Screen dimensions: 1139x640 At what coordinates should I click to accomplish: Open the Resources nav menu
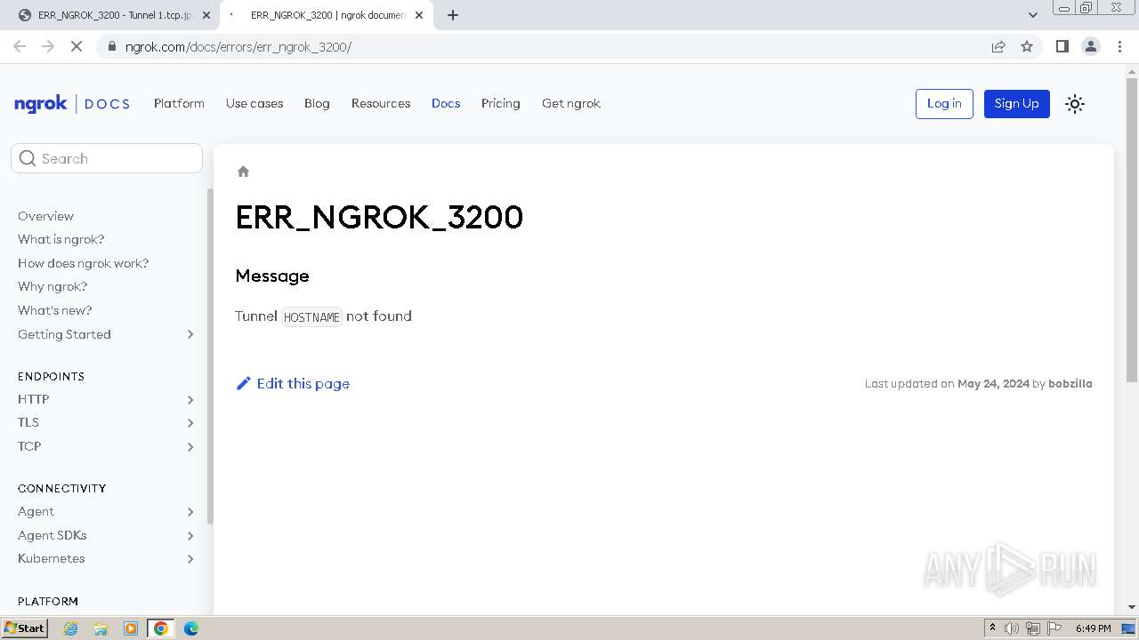pos(381,103)
